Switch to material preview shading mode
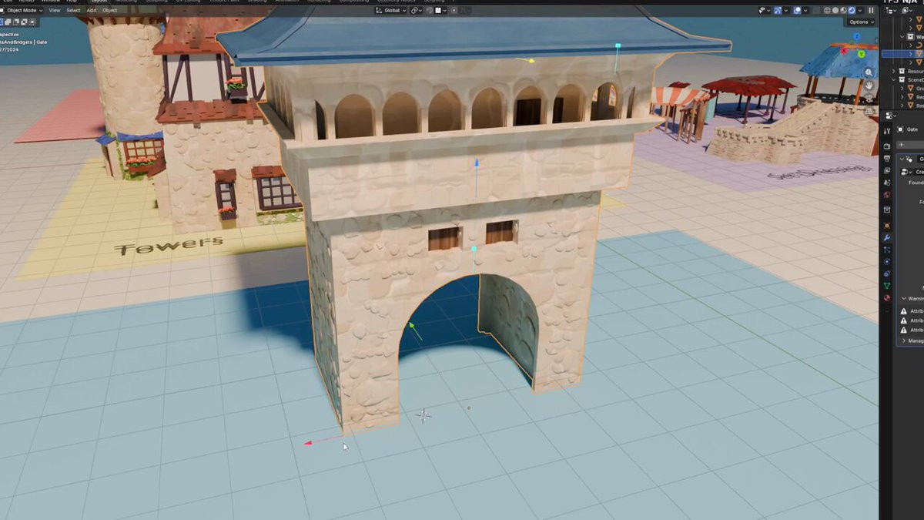This screenshot has height=520, width=924. [843, 11]
